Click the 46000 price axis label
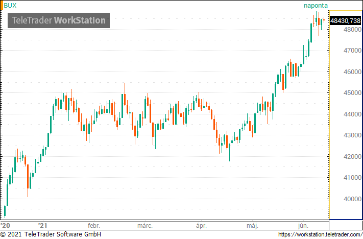363x239 pixels. coord(352,72)
